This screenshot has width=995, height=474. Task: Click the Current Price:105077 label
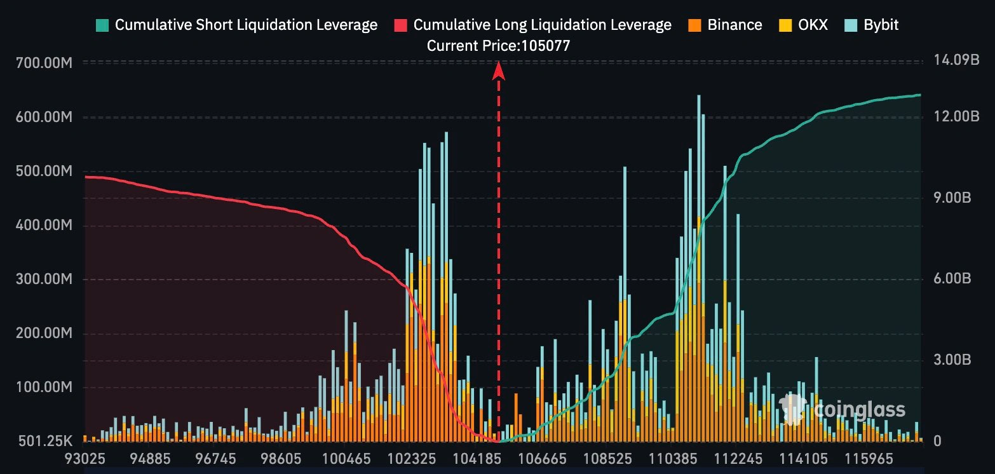(499, 46)
